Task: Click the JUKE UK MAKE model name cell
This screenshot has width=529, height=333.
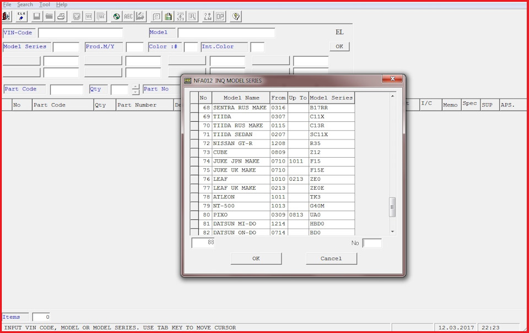Action: pyautogui.click(x=241, y=170)
